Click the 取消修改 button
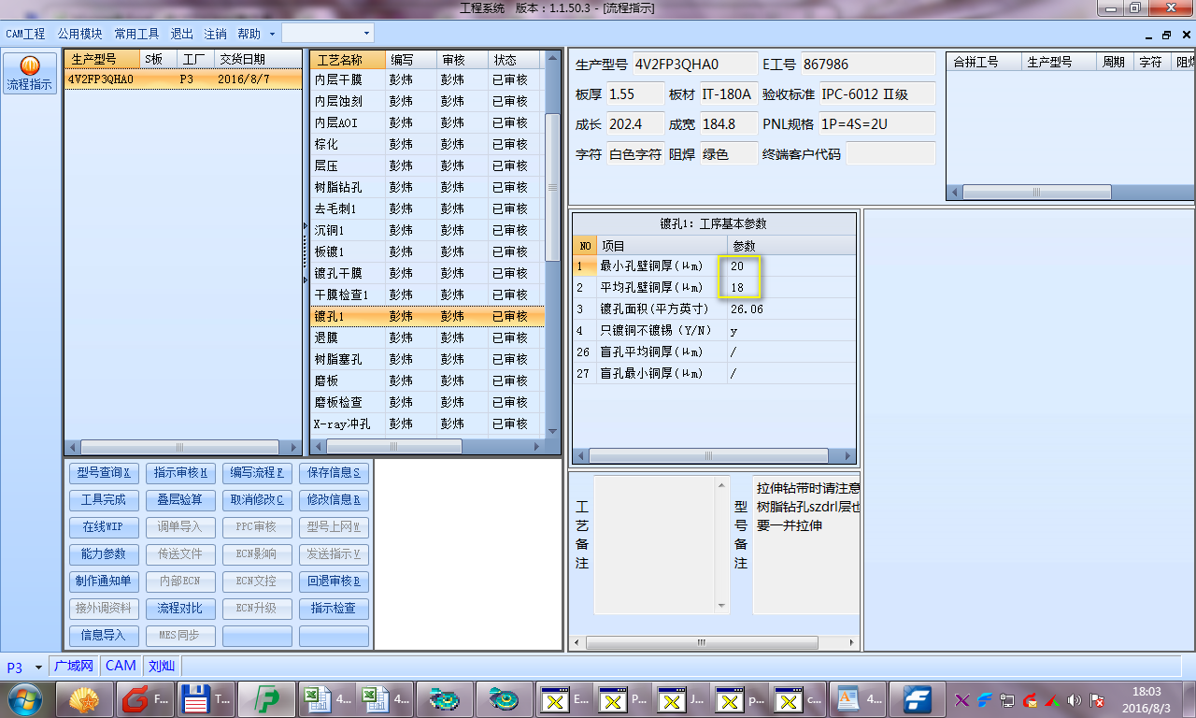Viewport: 1196px width, 718px height. [257, 500]
